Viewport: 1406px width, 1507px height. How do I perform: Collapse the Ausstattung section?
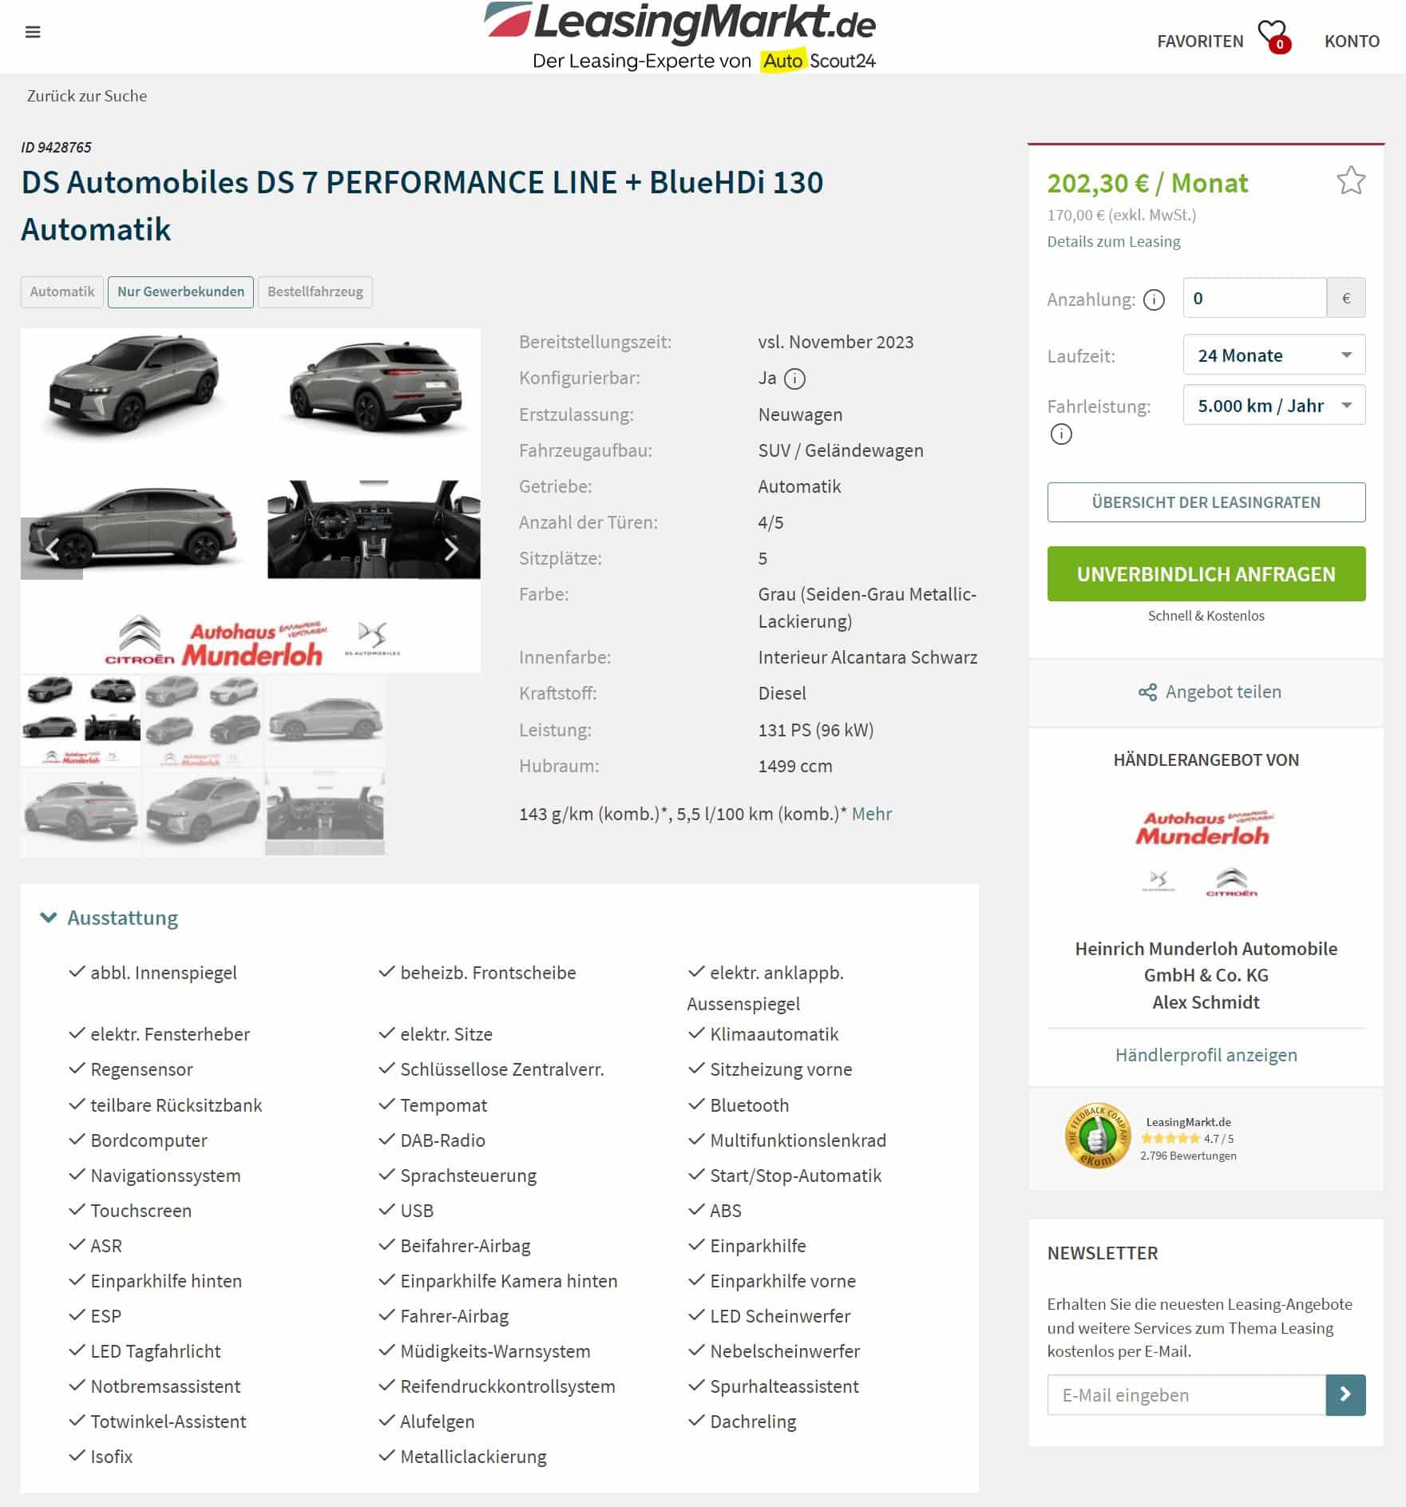point(109,918)
